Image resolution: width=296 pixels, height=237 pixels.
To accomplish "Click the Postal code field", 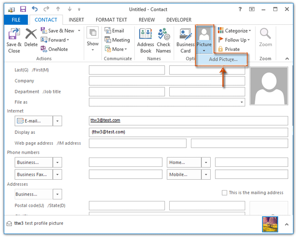I will tap(127, 205).
